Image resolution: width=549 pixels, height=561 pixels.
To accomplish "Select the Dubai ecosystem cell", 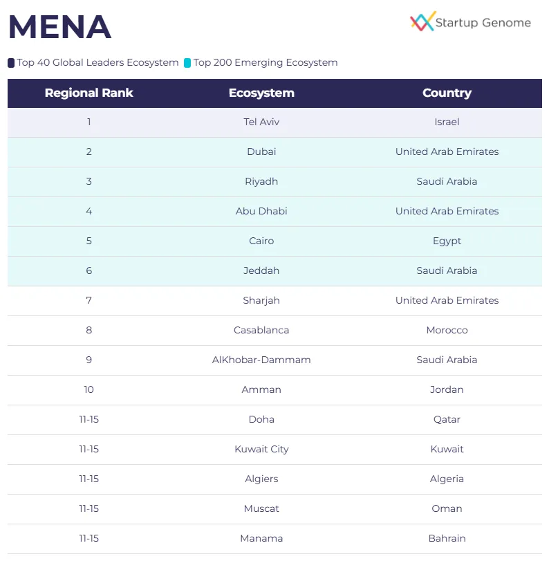I will pos(261,151).
